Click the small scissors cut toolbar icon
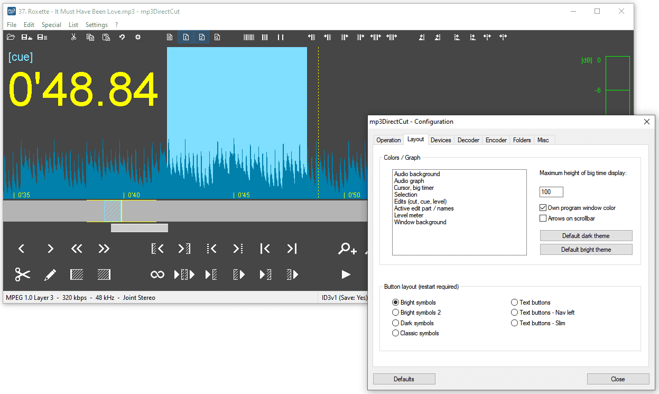 74,37
